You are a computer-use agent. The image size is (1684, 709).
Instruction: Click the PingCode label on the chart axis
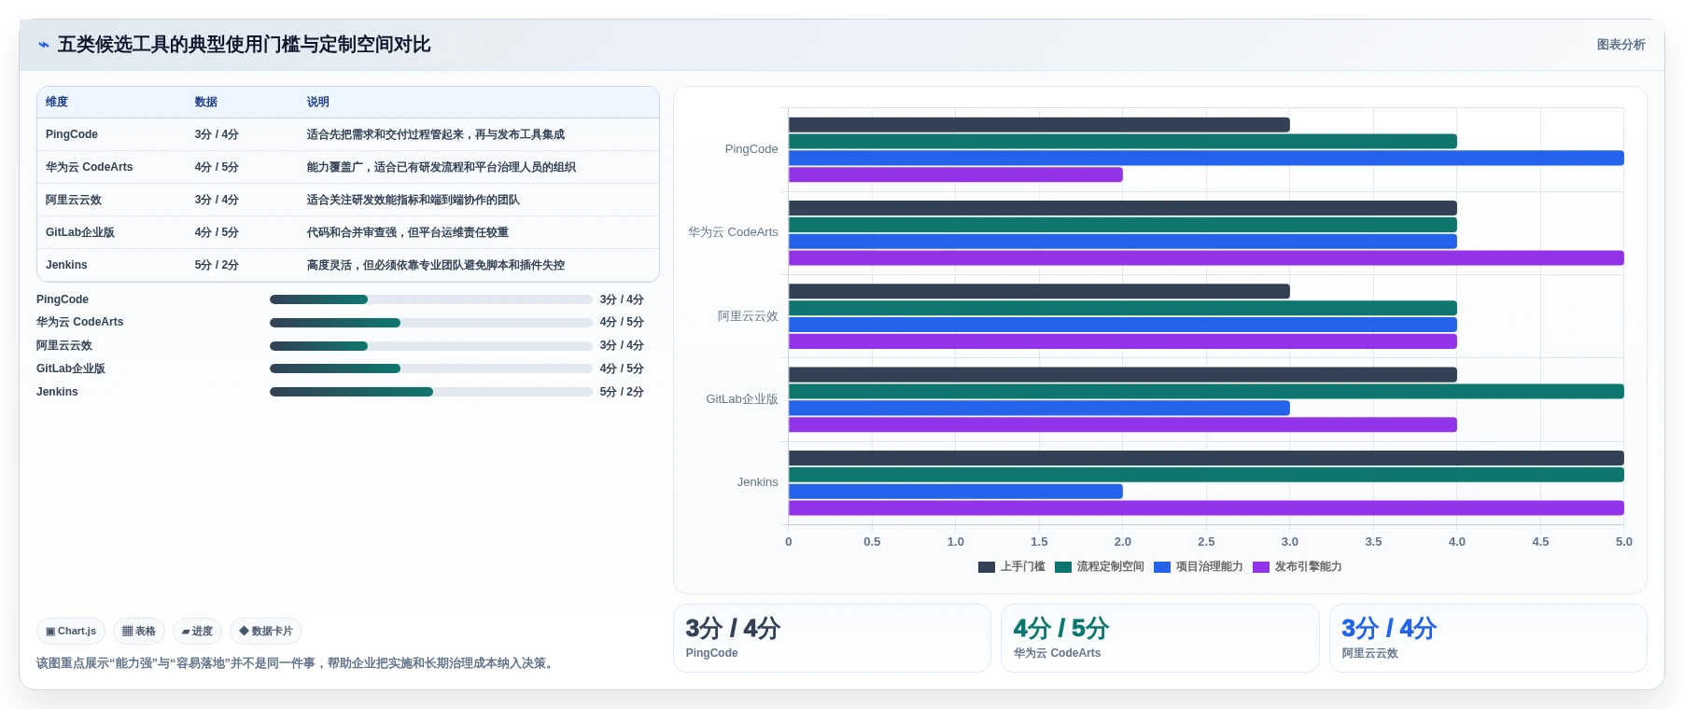click(751, 149)
